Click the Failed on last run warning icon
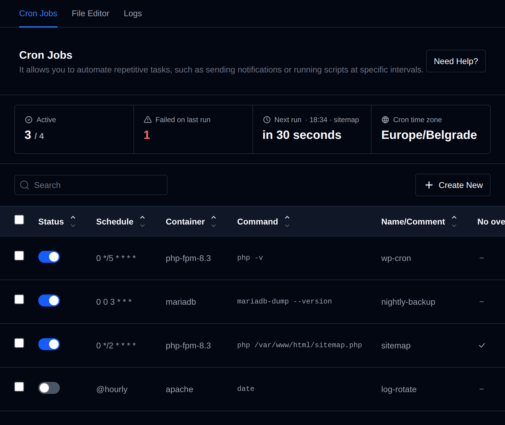Viewport: 505px width, 425px height. (148, 120)
